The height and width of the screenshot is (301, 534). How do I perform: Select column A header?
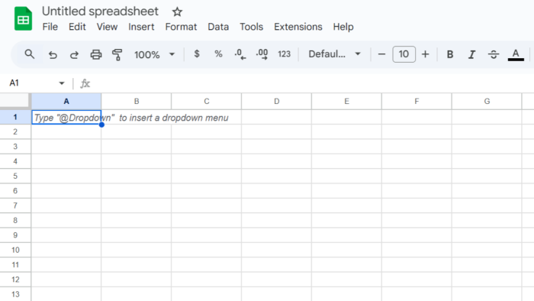(66, 102)
